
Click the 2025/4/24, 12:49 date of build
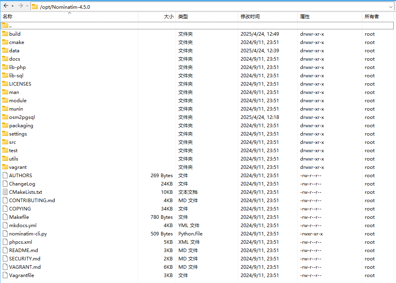coord(260,34)
